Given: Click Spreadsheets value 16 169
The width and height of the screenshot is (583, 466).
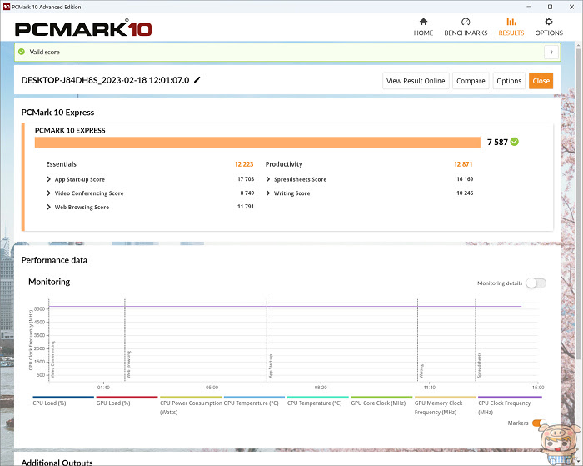Looking at the screenshot, I should click(x=465, y=179).
